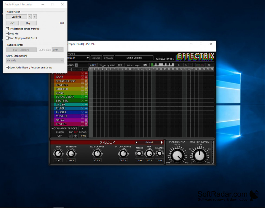Select the SCRATCHLOOP effect track
This screenshot has width=265, height=208.
[67, 81]
